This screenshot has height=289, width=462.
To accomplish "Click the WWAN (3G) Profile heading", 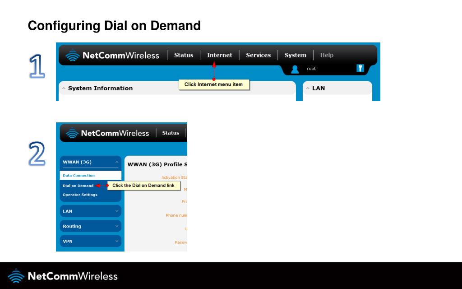I will 157,164.
